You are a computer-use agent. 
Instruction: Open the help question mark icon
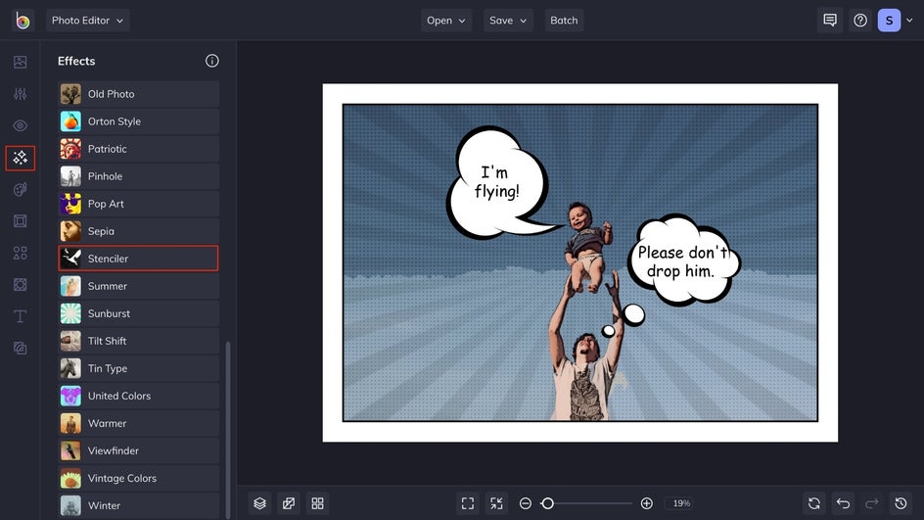pos(860,21)
